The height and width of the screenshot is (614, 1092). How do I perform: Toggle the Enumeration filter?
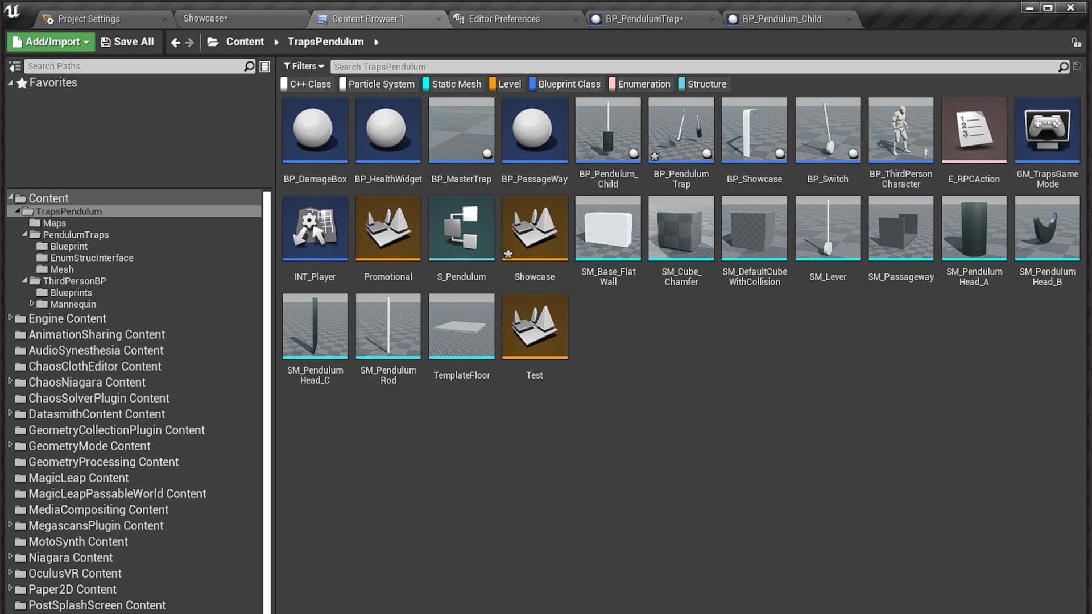[x=639, y=84]
